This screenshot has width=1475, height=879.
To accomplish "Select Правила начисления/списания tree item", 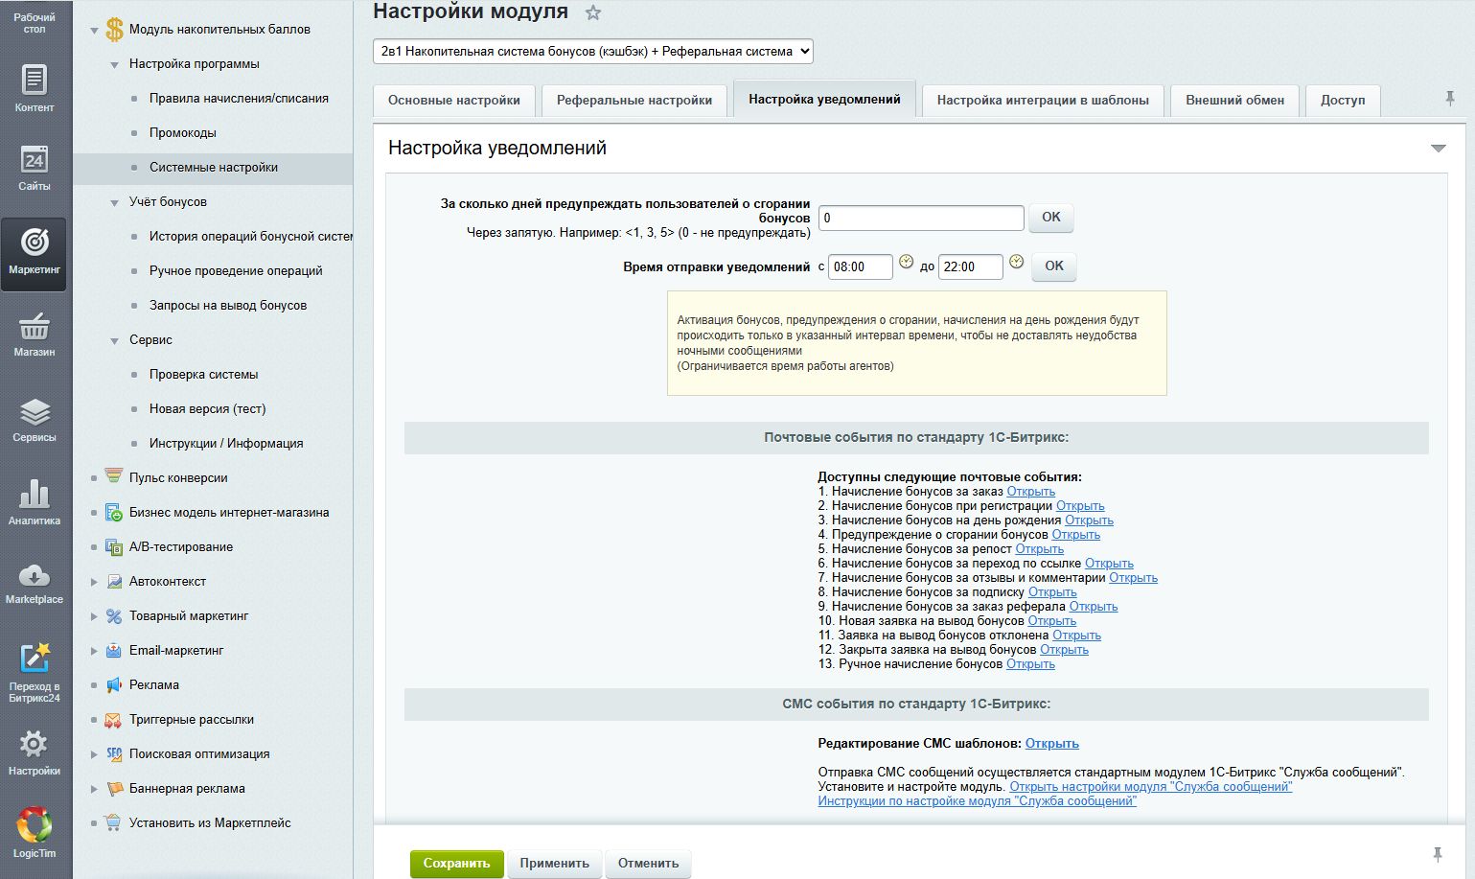I will [x=239, y=99].
